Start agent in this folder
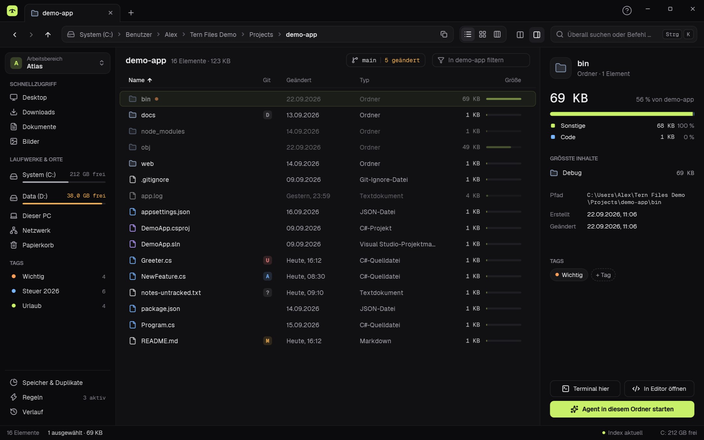This screenshot has height=440, width=704. coord(622,409)
